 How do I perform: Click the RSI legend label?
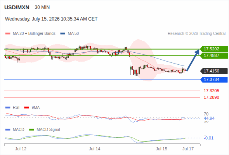click(x=16, y=108)
